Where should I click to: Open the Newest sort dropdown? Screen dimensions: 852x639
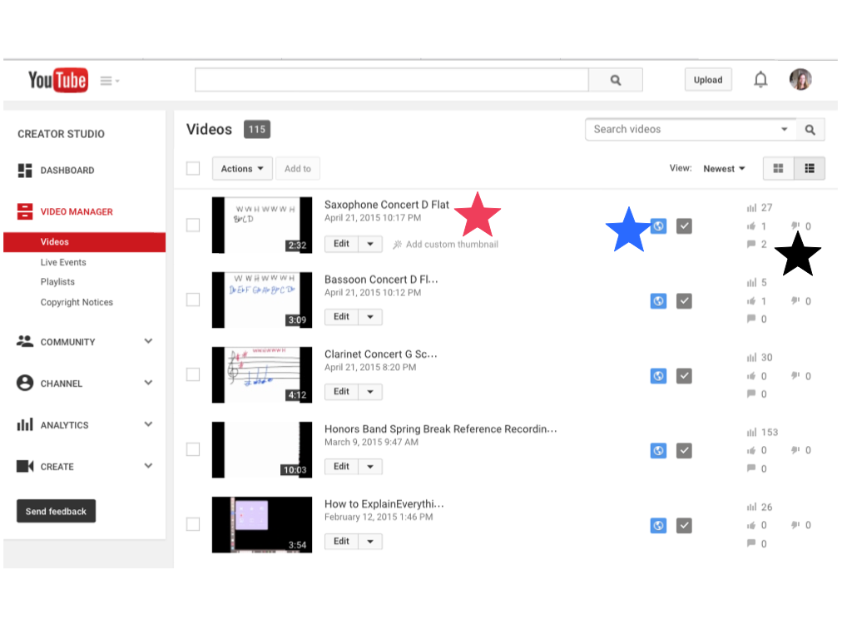coord(724,169)
